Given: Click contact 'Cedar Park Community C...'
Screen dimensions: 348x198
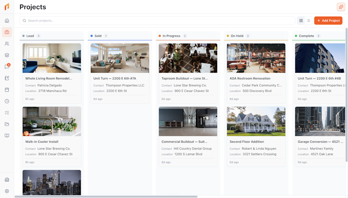Looking at the screenshot, I should [x=262, y=85].
